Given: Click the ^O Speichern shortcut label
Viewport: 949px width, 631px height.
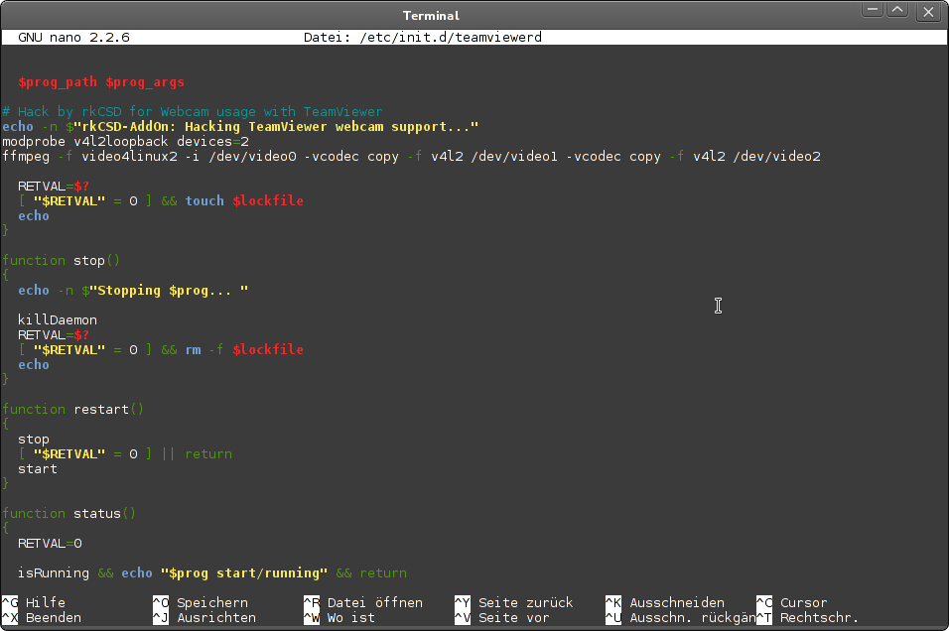Looking at the screenshot, I should pos(201,602).
